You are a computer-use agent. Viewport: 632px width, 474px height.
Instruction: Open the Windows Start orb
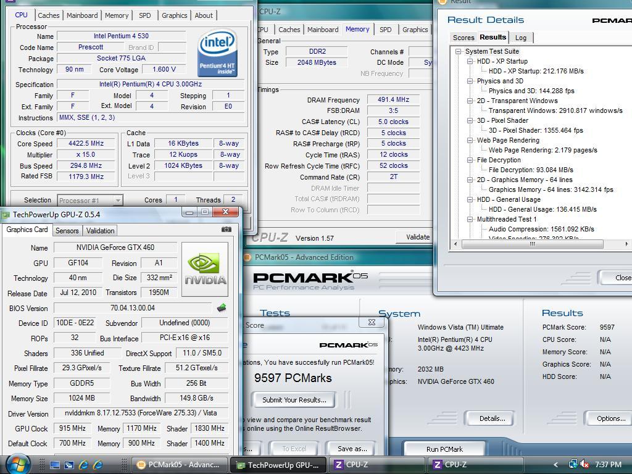tap(17, 465)
